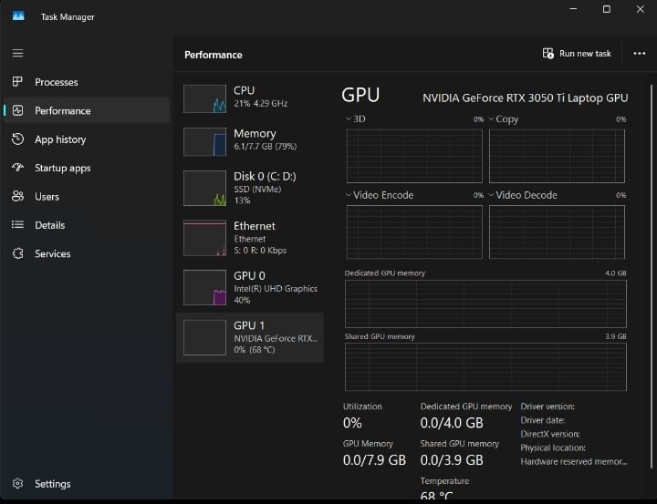Close the Task Manager window
Viewport: 657px width, 504px height.
coord(640,9)
